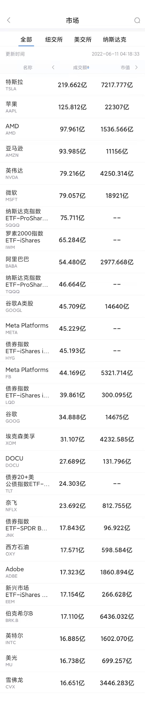Open the 奈飞 NFLX stock row
145x710 pixels.
[x=72, y=506]
